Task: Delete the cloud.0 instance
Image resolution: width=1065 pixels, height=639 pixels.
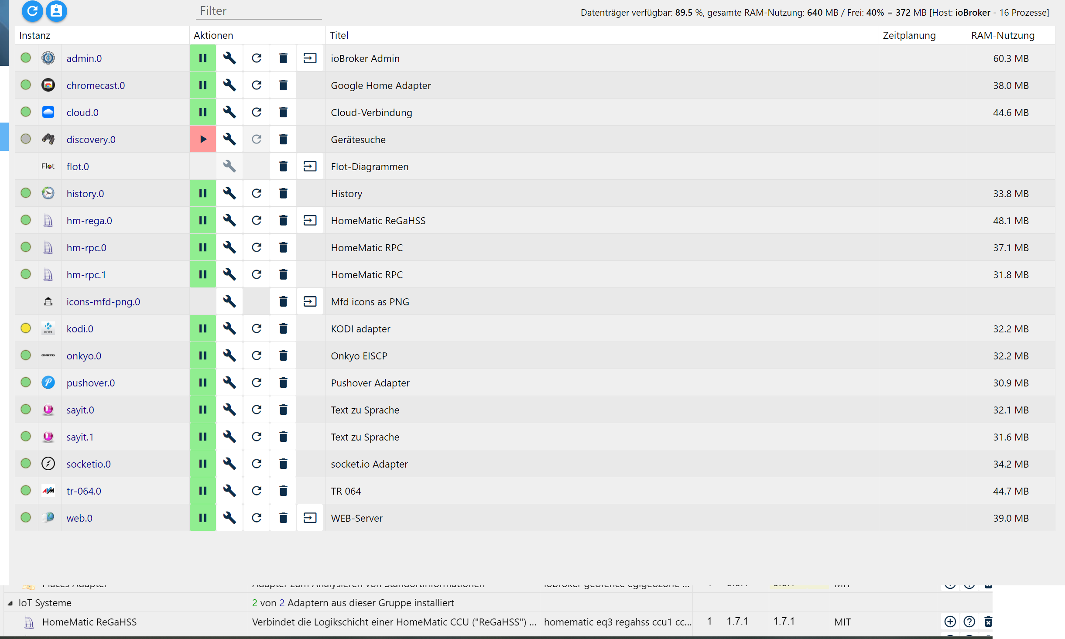Action: pos(283,112)
